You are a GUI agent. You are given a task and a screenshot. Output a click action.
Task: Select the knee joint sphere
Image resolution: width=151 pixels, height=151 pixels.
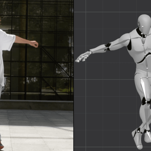146,102
